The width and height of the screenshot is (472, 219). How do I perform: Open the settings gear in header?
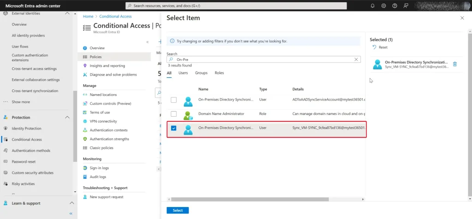[383, 6]
